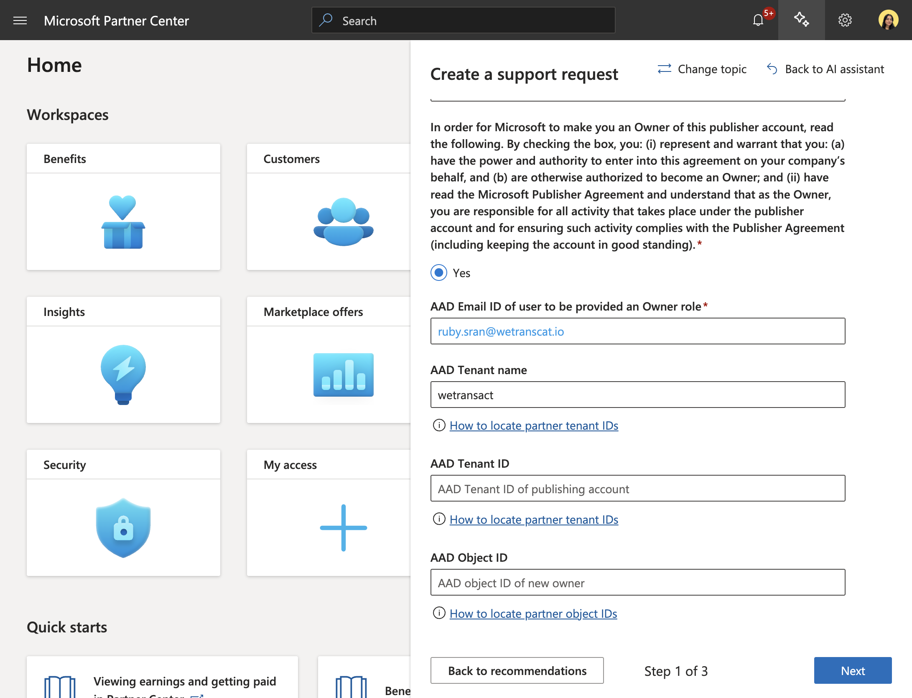
Task: Click info icon under AAD Tenant name field
Action: click(x=439, y=425)
